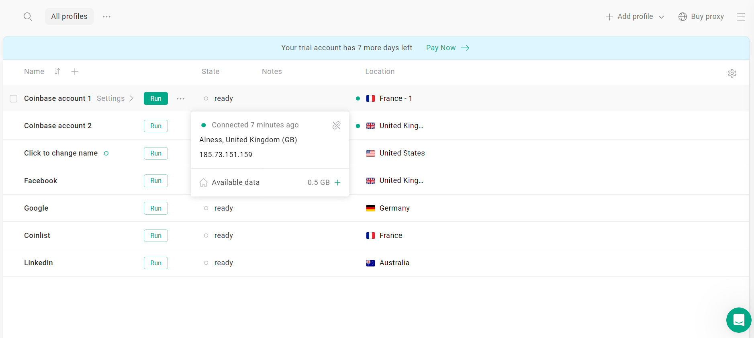Click the State column header
Screen dimensions: 754x338
click(x=210, y=72)
